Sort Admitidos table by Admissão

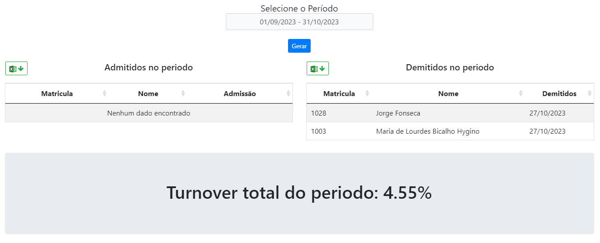click(240, 93)
